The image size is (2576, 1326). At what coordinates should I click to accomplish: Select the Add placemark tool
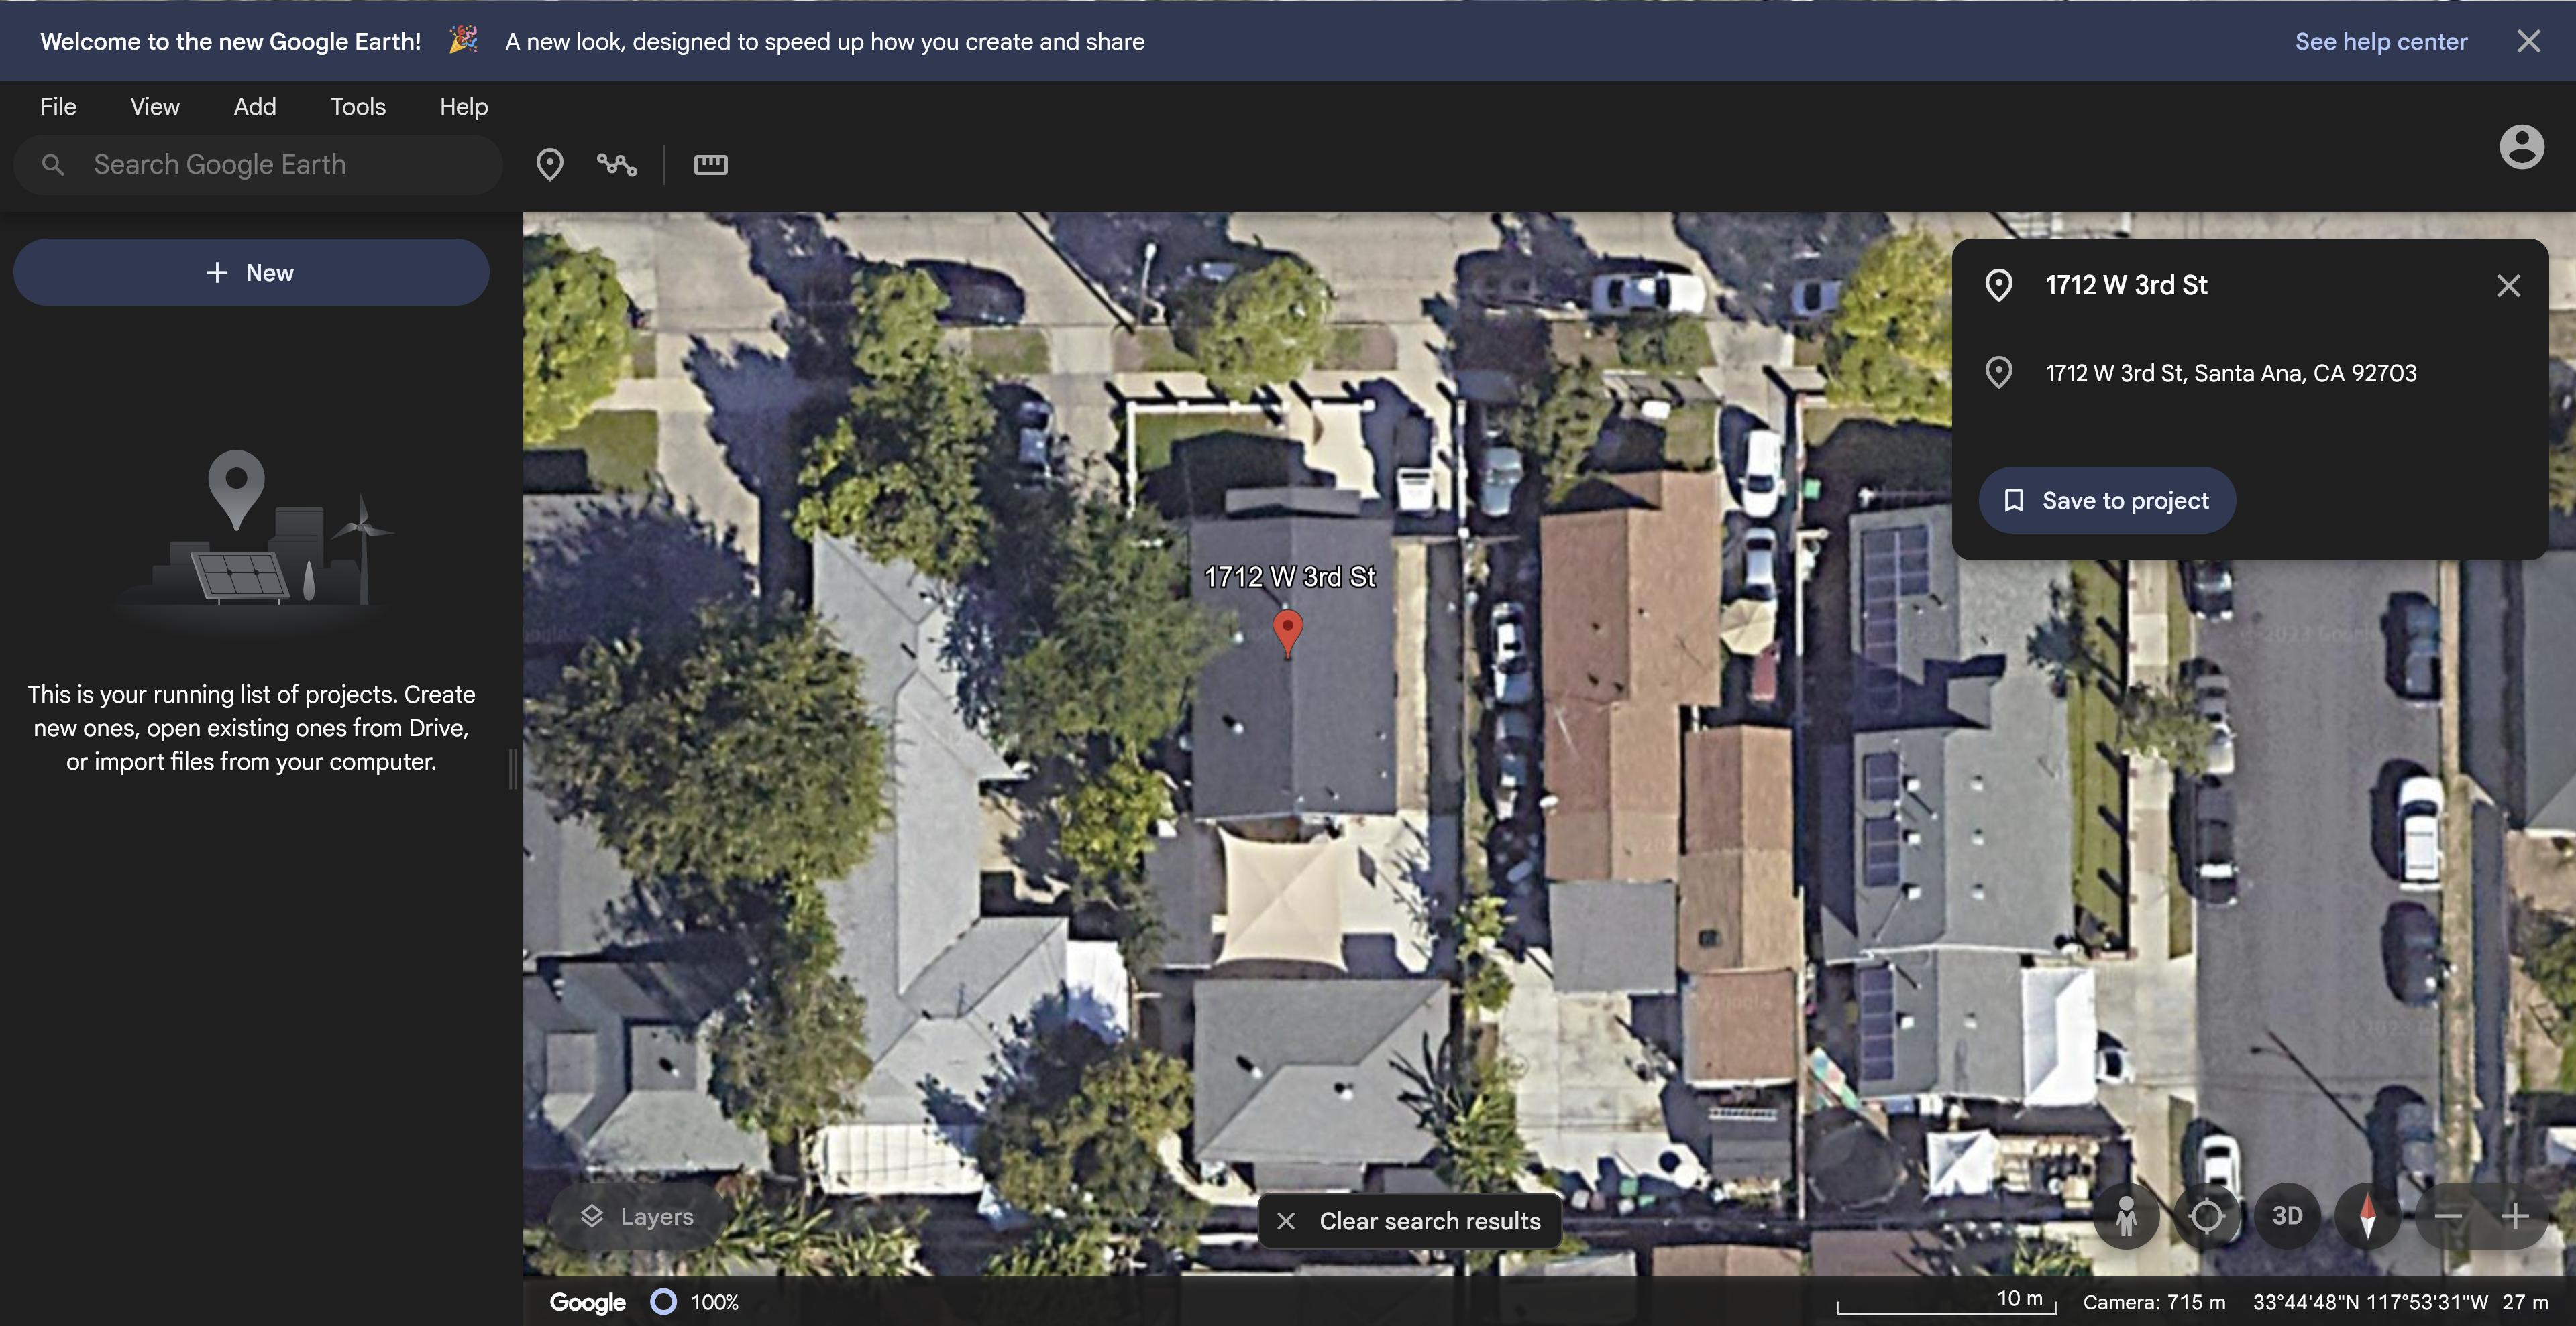click(x=550, y=164)
